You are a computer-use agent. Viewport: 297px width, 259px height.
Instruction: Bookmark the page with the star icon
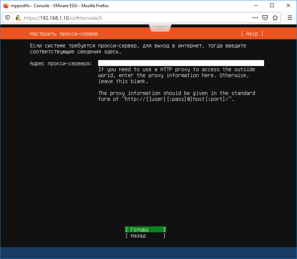click(275, 17)
